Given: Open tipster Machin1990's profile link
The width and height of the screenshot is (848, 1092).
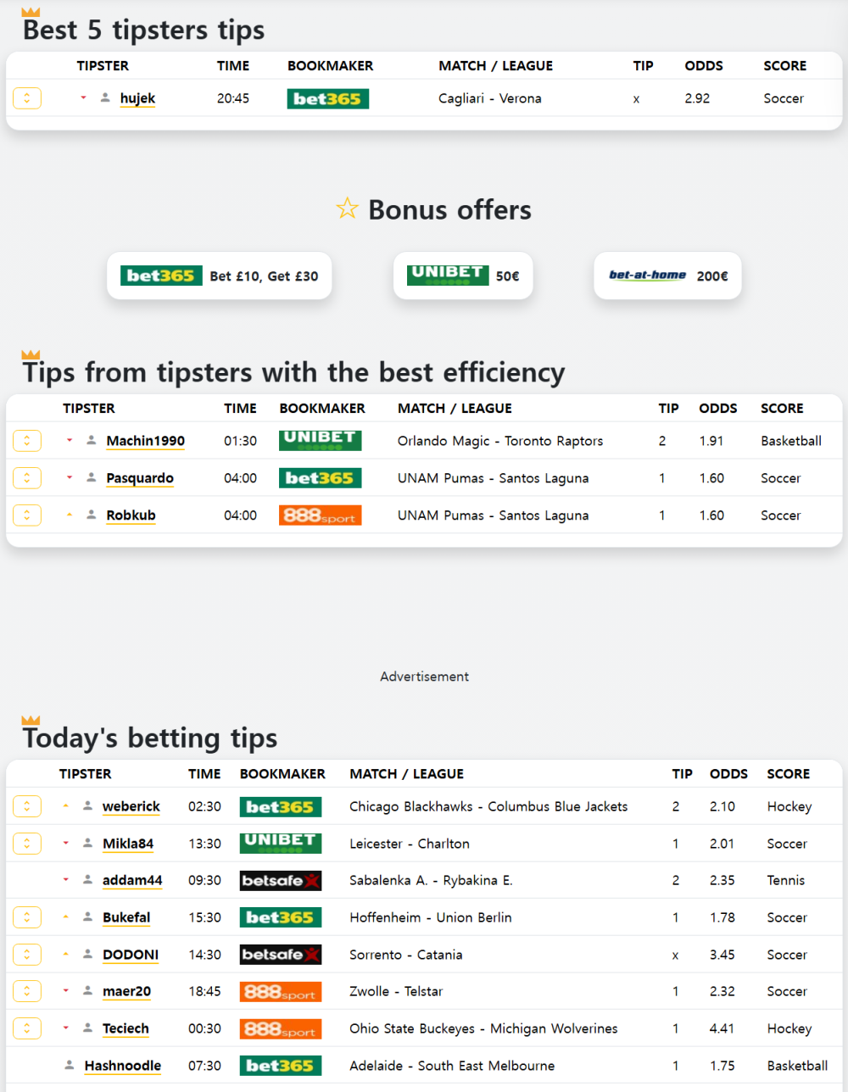Looking at the screenshot, I should (146, 441).
